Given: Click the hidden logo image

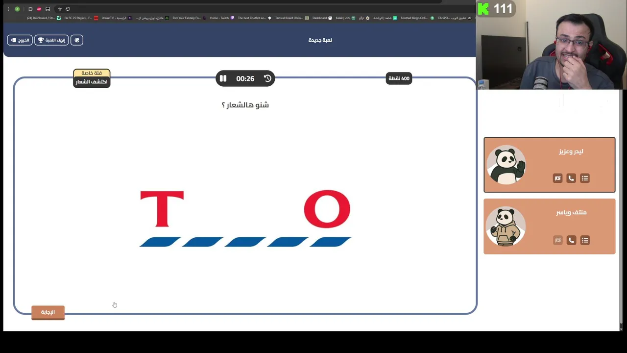Looking at the screenshot, I should click(x=245, y=218).
